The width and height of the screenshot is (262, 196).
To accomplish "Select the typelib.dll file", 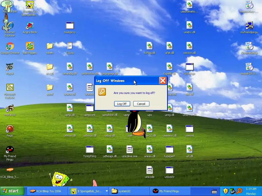I will pos(169,69).
